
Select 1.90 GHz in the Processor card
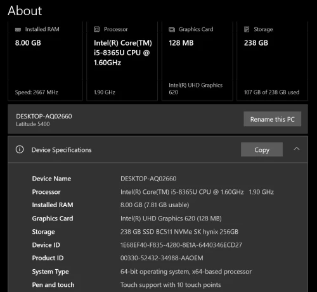point(105,92)
